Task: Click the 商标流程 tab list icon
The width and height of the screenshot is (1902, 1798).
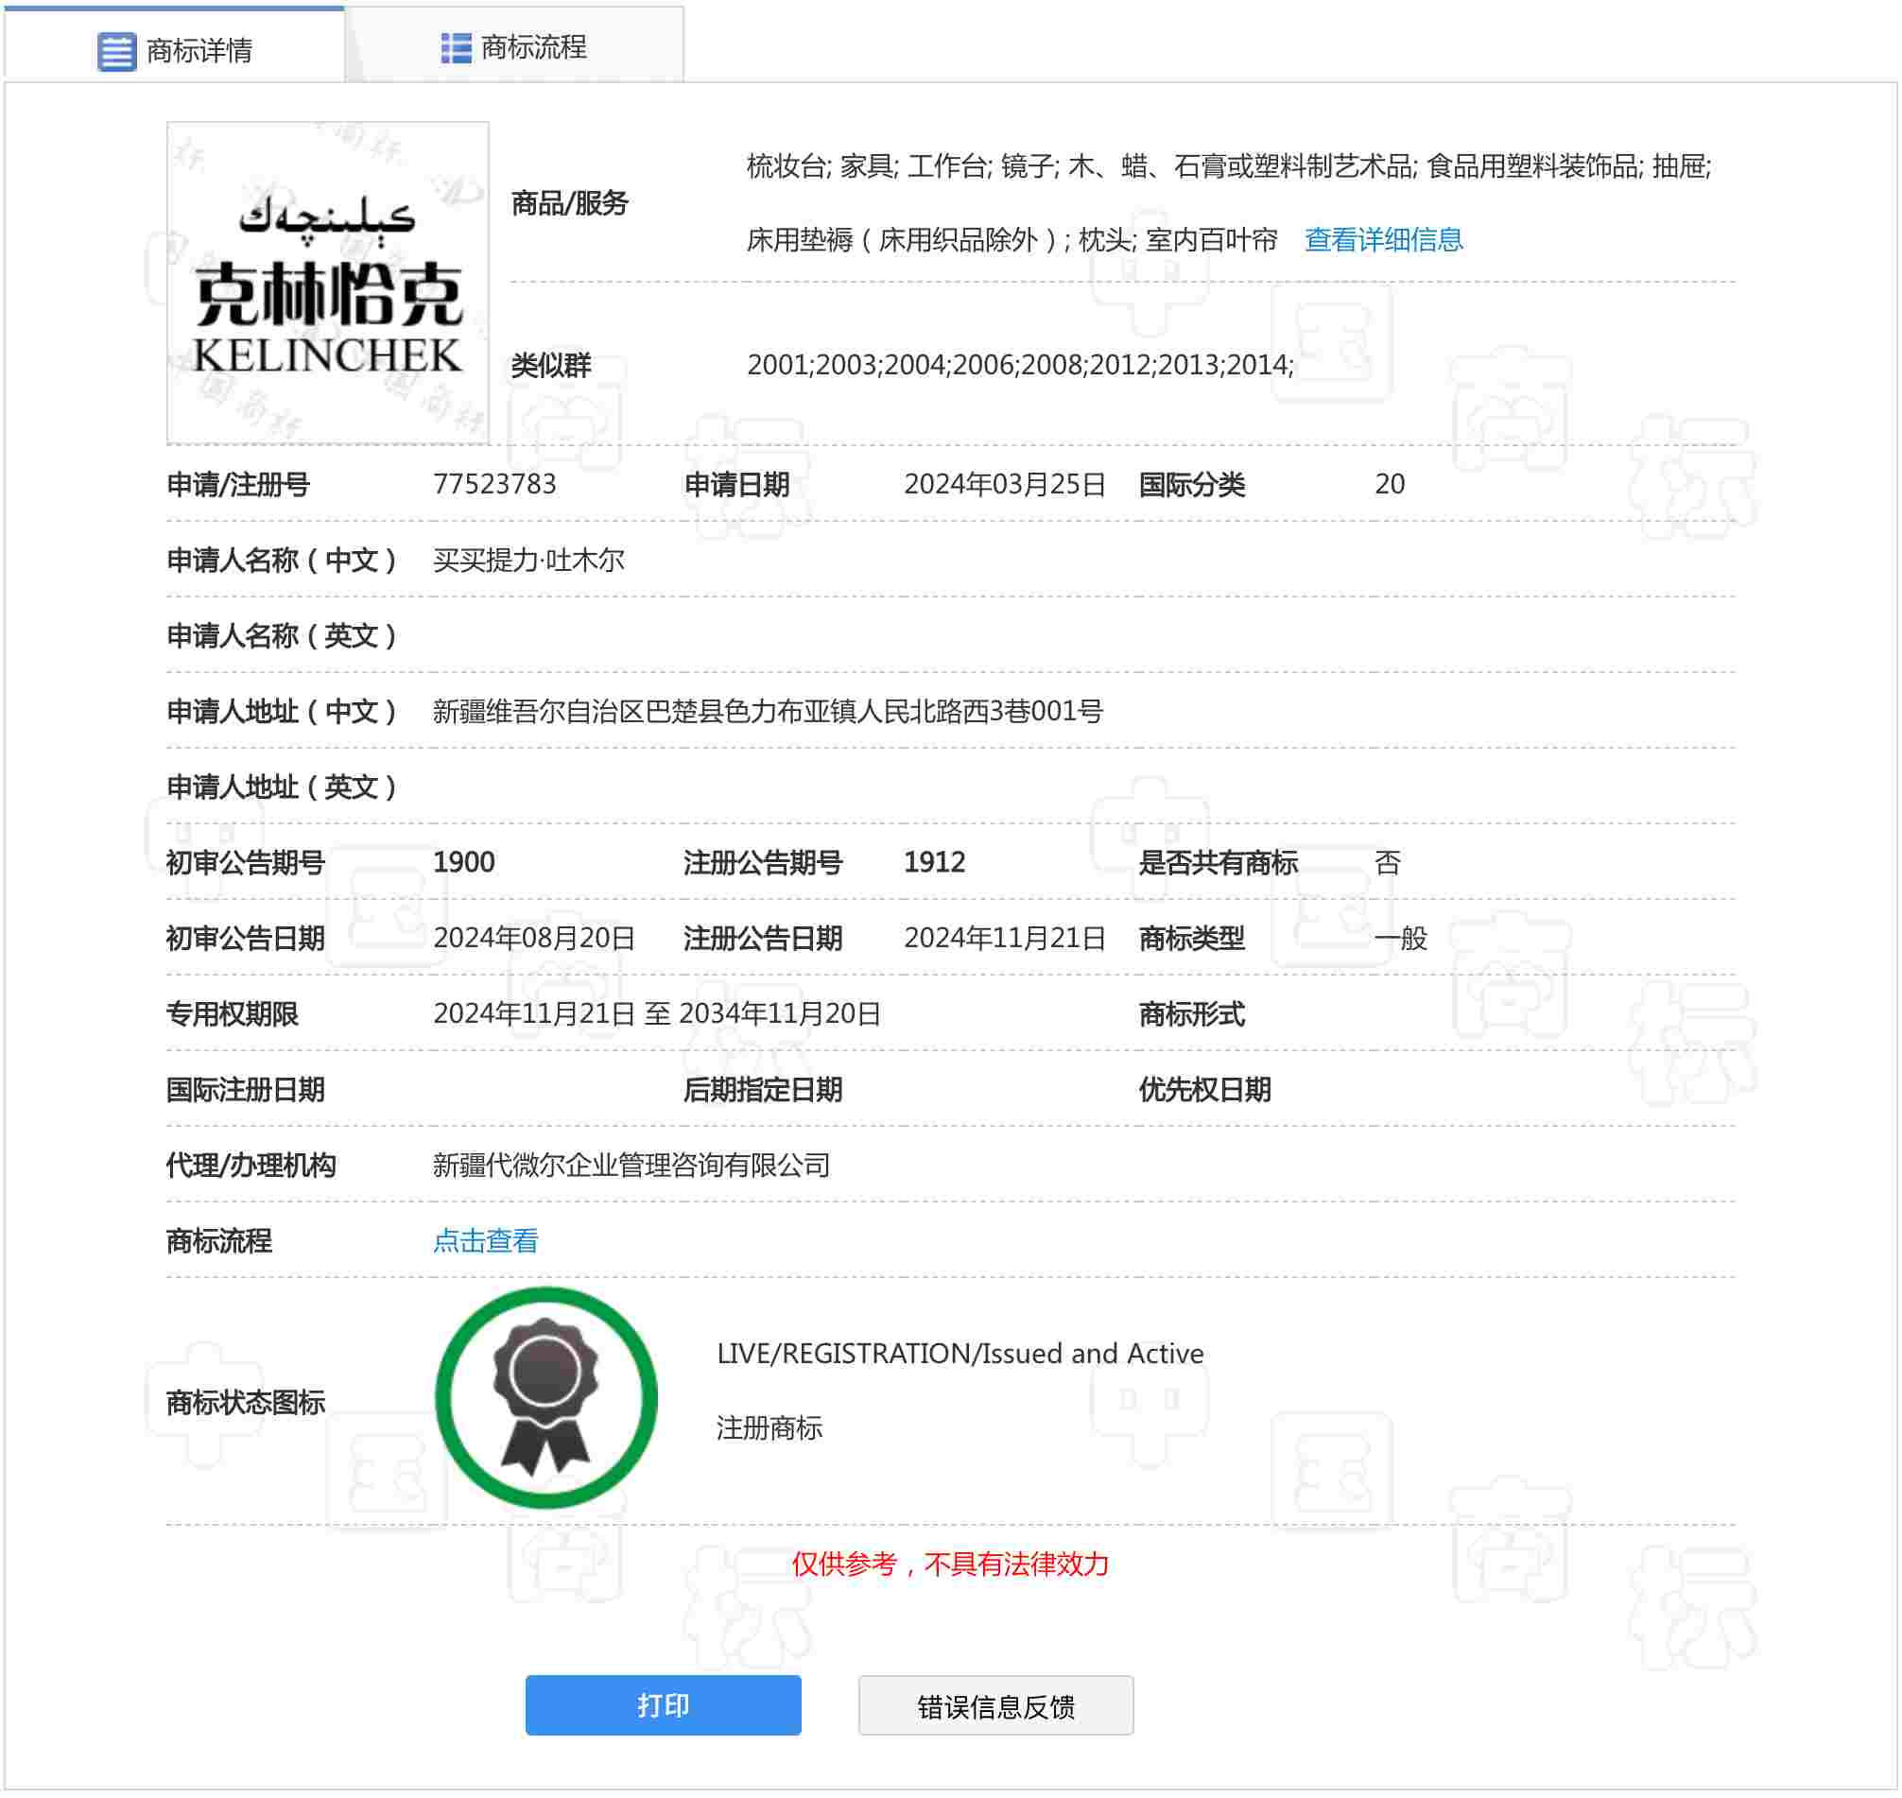Action: (x=456, y=47)
